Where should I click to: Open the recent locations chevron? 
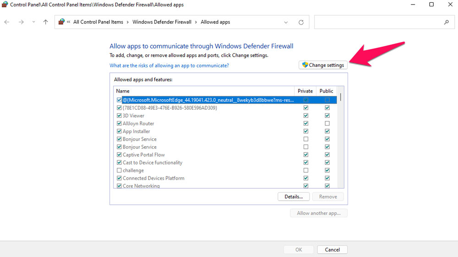(x=33, y=22)
